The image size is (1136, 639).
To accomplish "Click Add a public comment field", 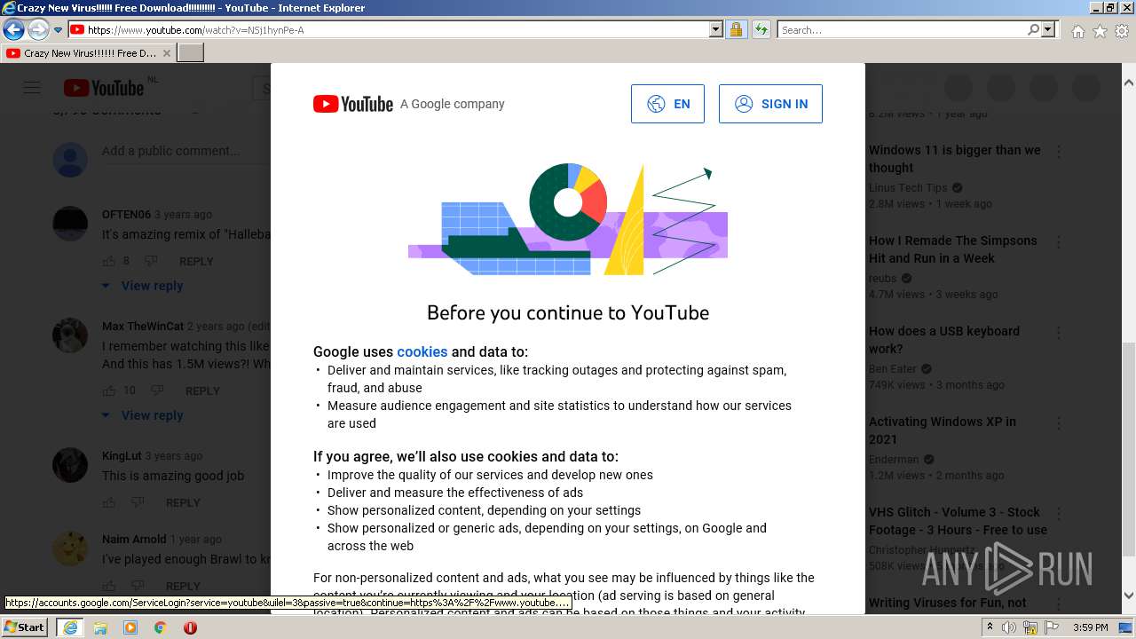I will coord(186,151).
